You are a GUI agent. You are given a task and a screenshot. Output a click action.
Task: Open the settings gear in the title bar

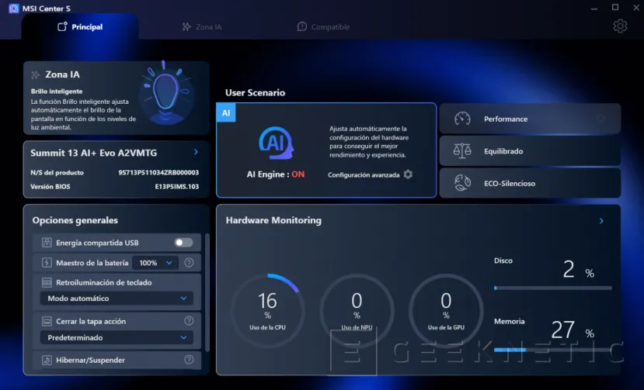pos(620,26)
